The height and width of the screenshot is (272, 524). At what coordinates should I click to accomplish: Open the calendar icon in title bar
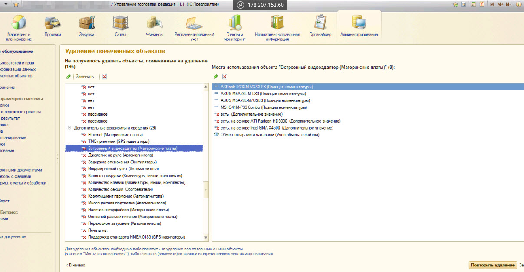(481, 4)
